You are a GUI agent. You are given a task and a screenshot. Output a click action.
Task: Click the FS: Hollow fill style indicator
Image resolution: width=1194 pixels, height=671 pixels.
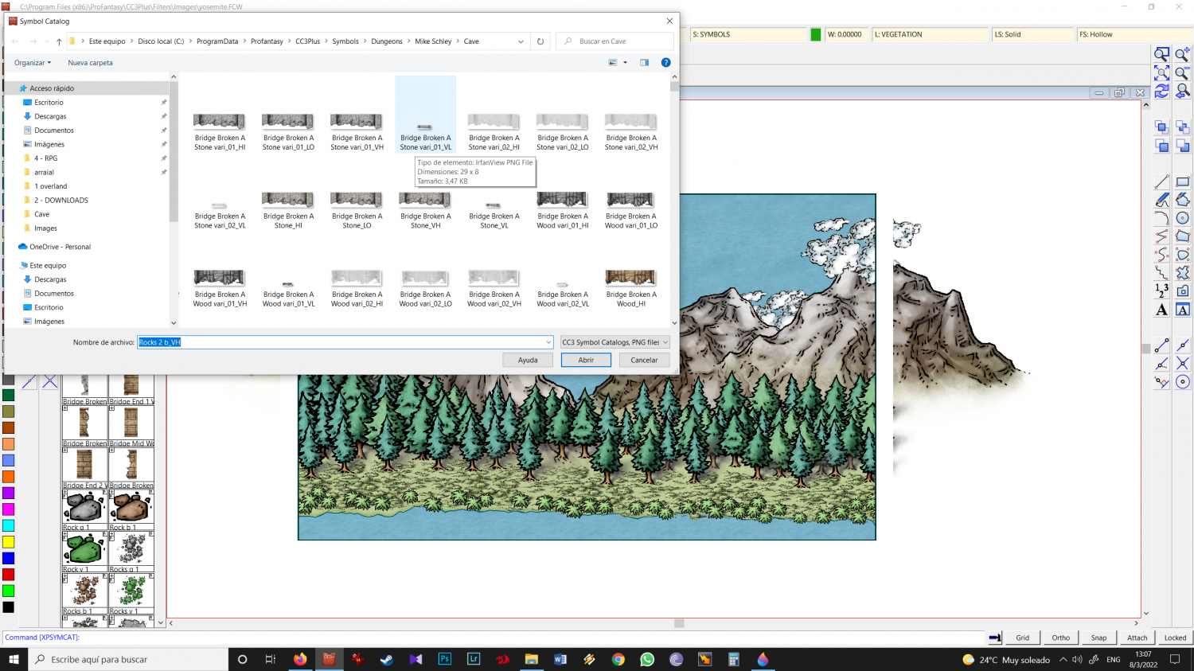pyautogui.click(x=1135, y=34)
